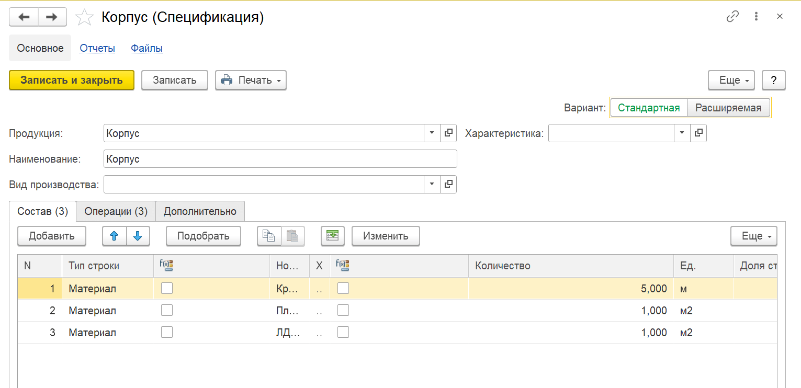
Task: Expand the Продукция dropdown list
Action: point(432,133)
